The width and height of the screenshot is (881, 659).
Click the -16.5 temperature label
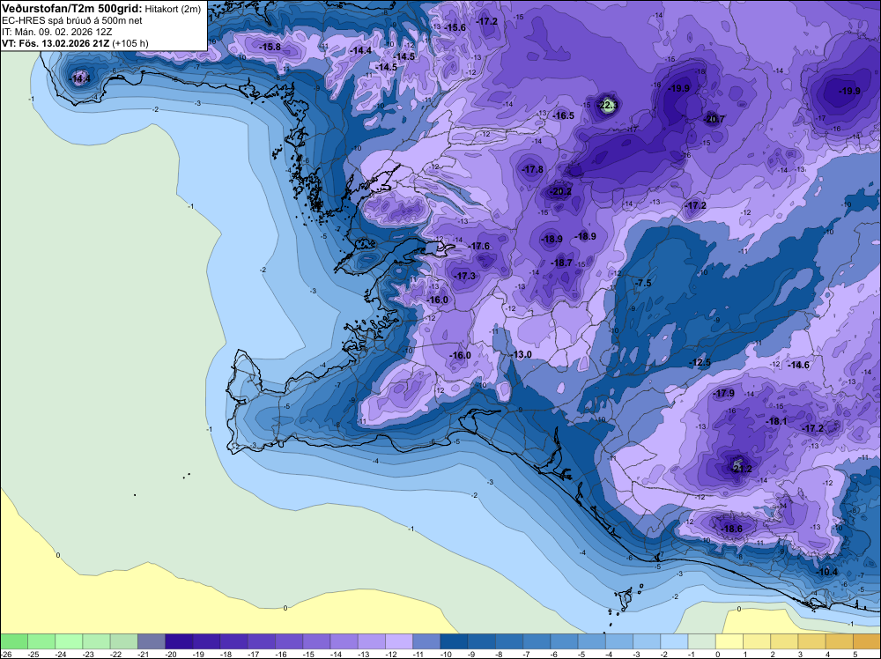pyautogui.click(x=564, y=115)
